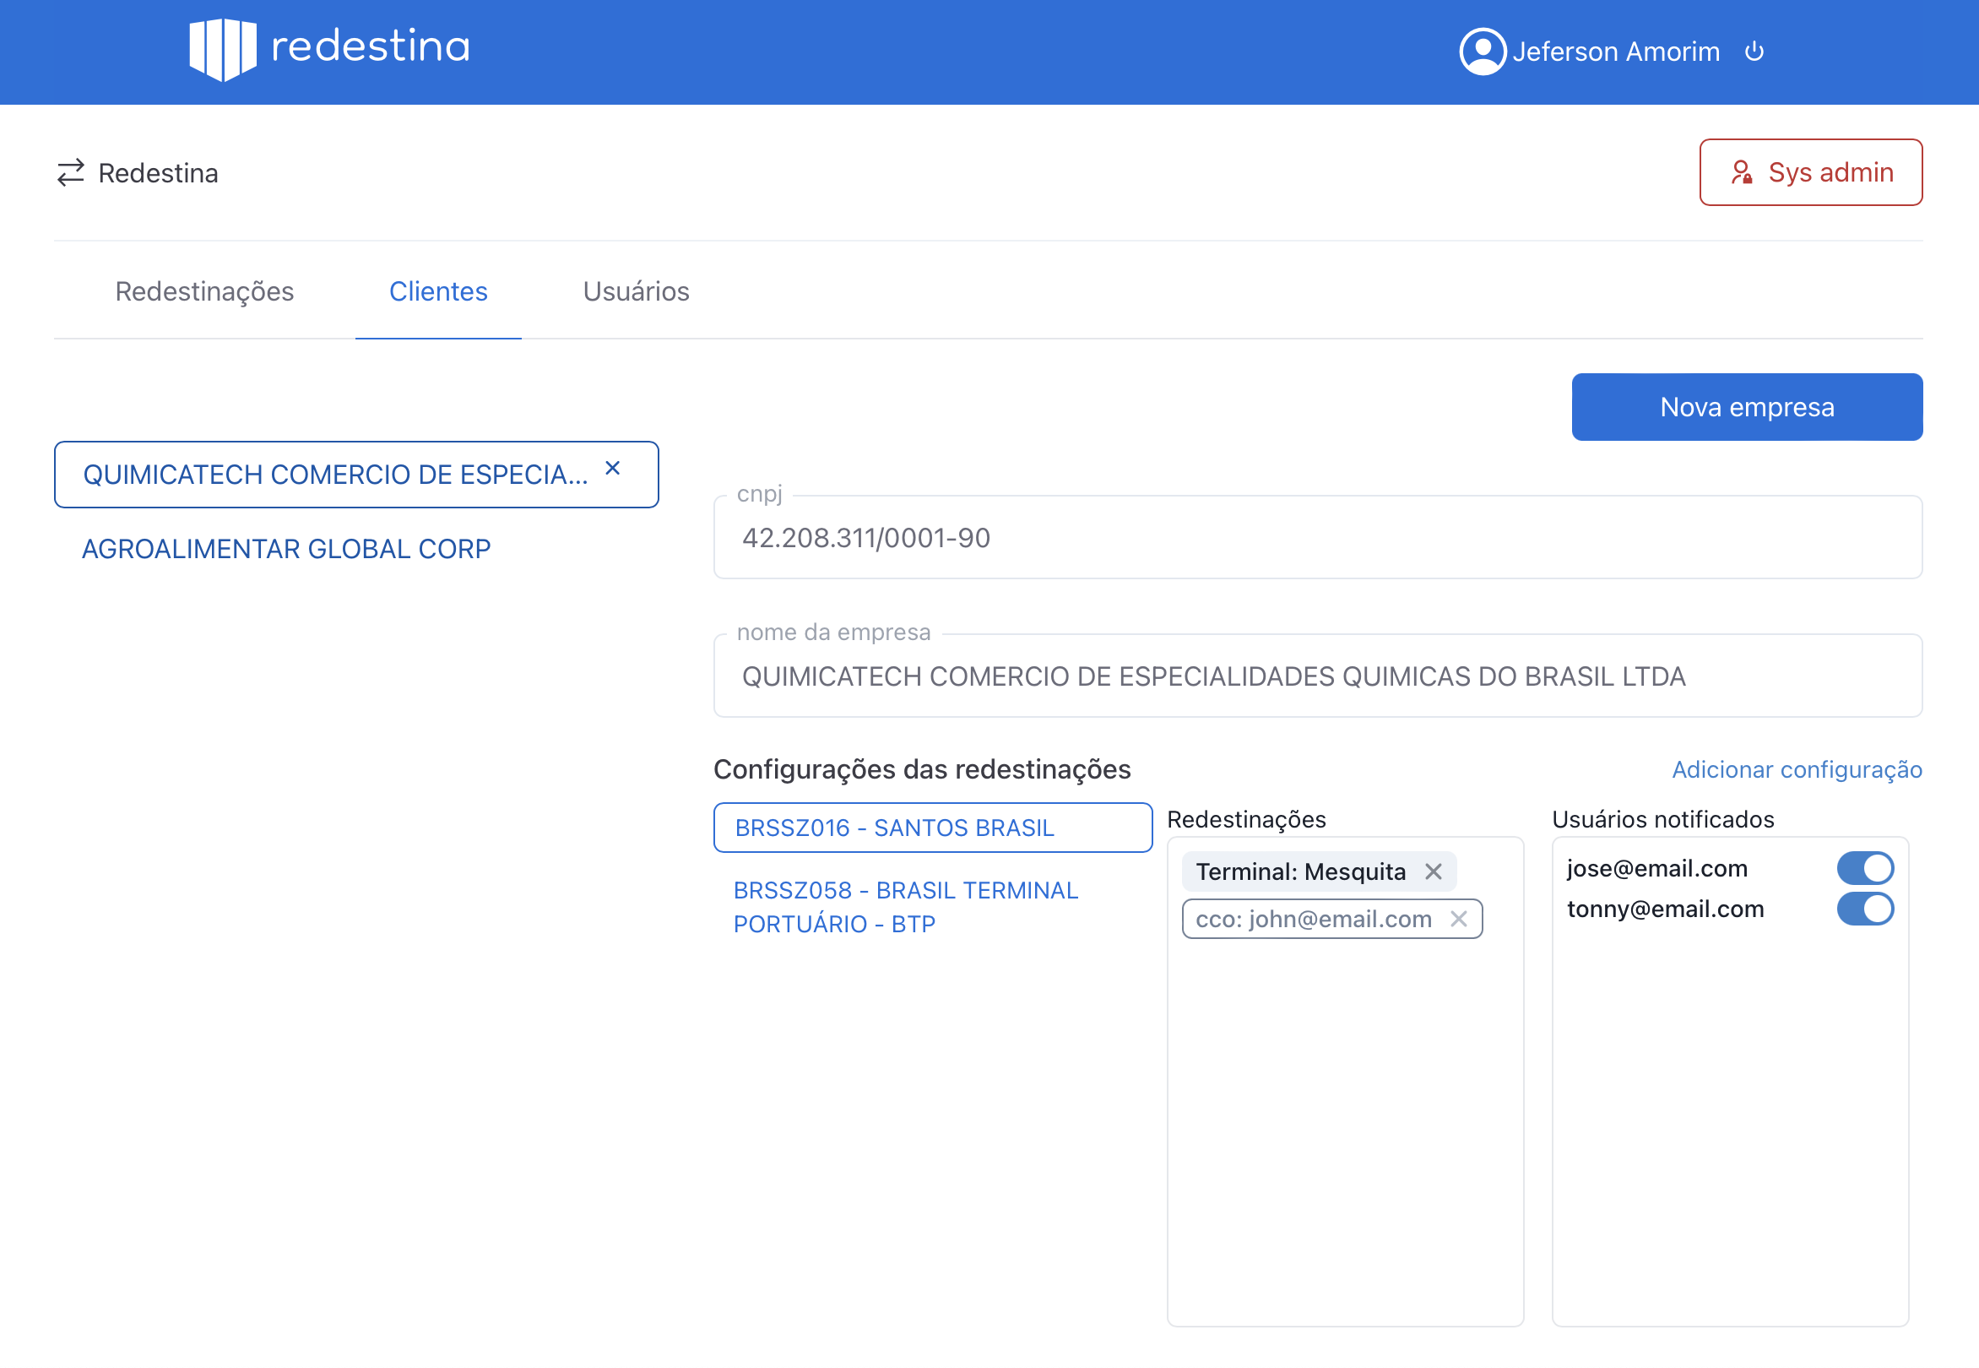
Task: Select BRSSZ058 - BRASIL TERMINAL PORTUÁRIO - BTP
Action: pyautogui.click(x=905, y=906)
